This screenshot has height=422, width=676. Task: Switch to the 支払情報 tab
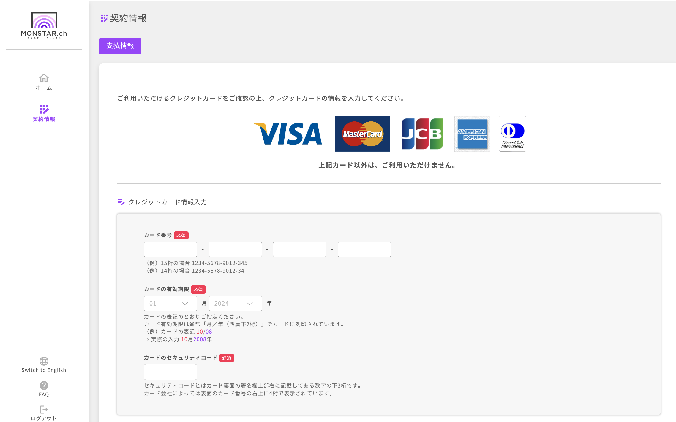(120, 46)
